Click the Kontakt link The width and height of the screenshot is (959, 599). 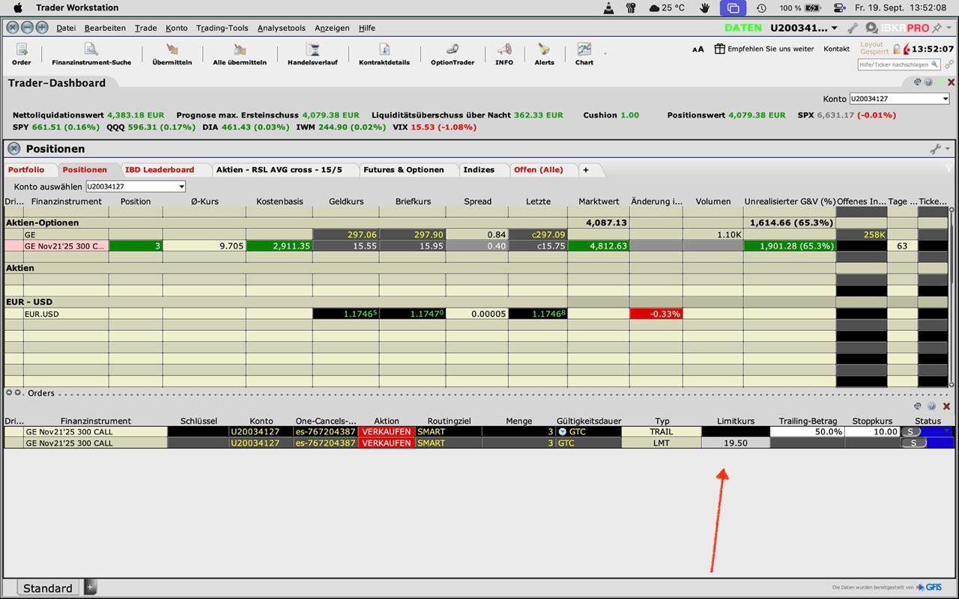(836, 49)
